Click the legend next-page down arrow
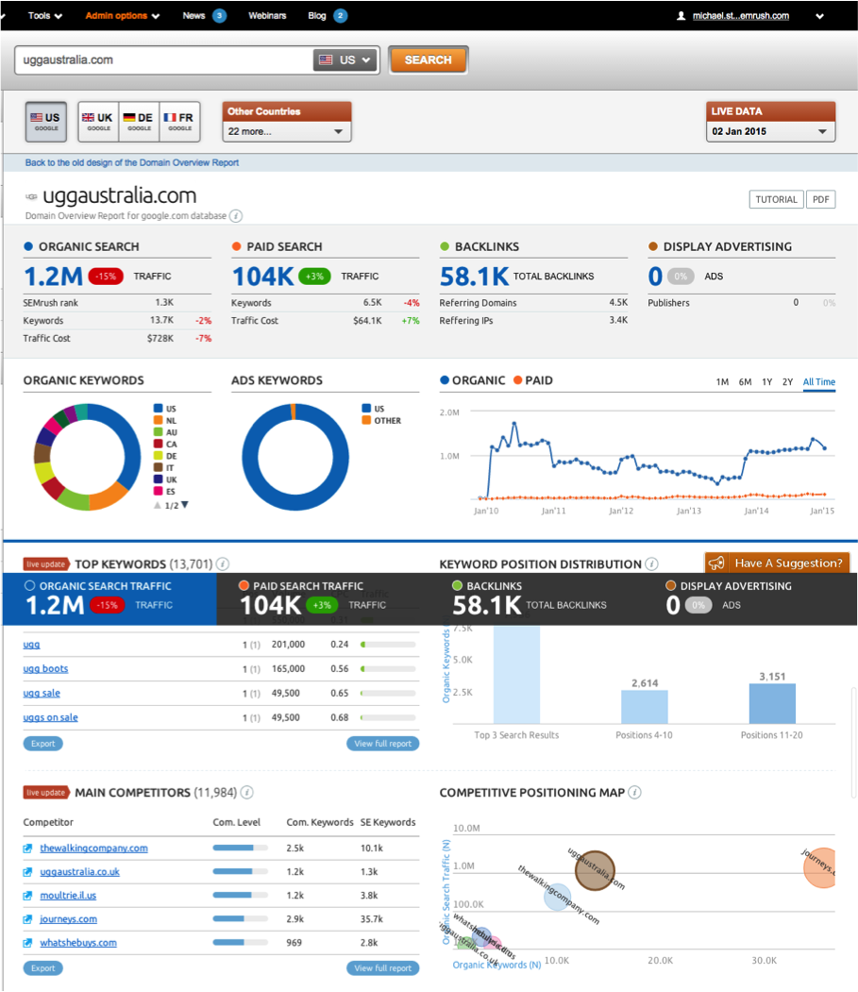This screenshot has height=992, width=858. (185, 505)
